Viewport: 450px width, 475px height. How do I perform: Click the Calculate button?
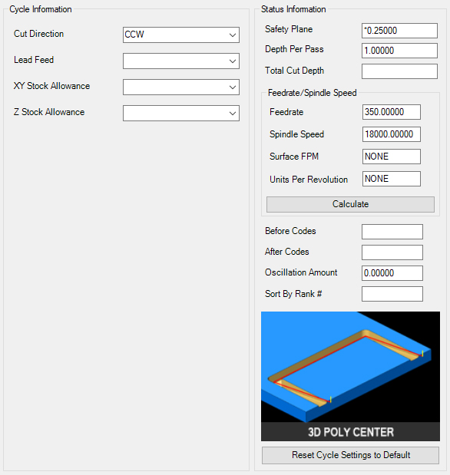coord(350,204)
